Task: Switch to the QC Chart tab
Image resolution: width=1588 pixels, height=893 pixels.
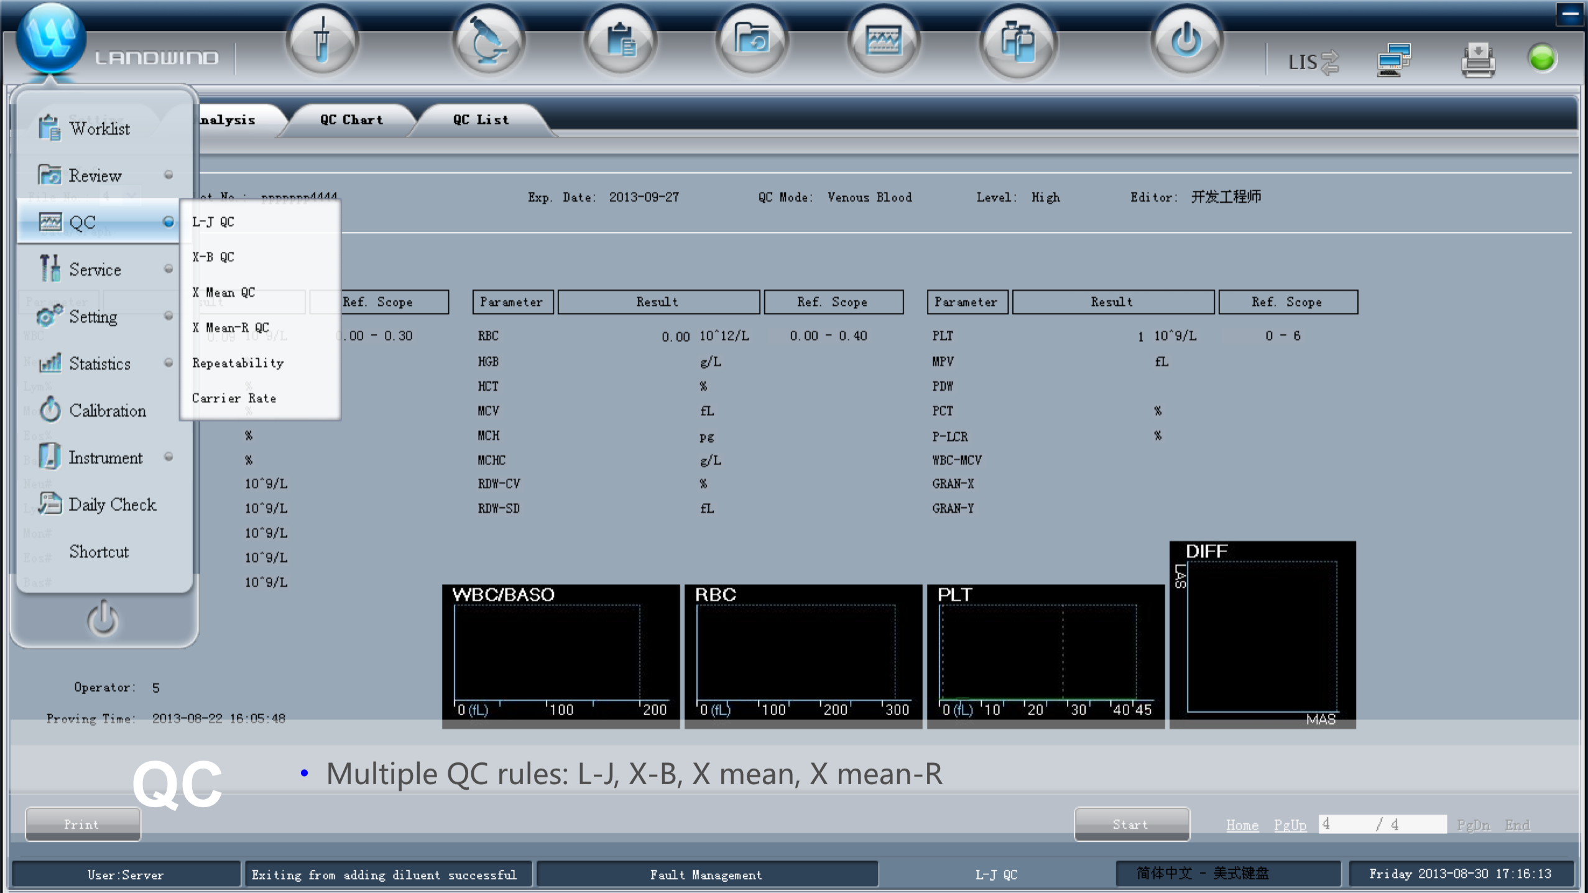Action: (x=351, y=119)
